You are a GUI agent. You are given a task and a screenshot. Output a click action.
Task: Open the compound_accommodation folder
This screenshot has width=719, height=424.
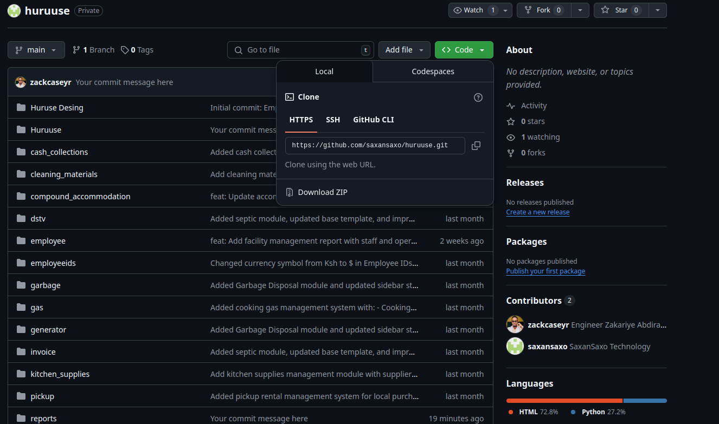(80, 197)
